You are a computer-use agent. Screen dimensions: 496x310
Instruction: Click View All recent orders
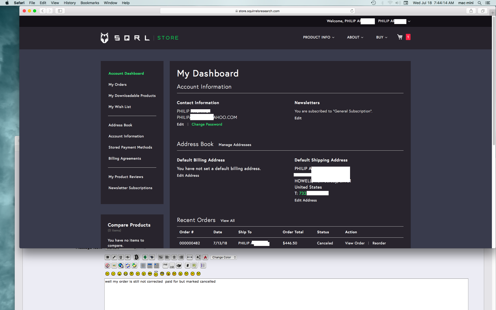click(228, 221)
